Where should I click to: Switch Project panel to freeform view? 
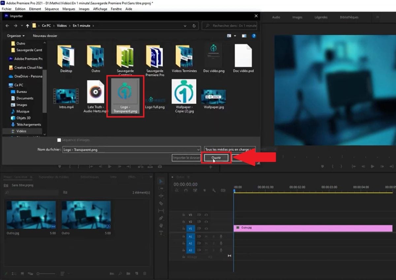30,274
